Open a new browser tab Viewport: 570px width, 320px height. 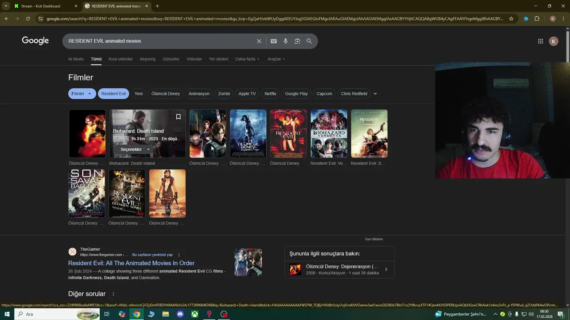157,6
